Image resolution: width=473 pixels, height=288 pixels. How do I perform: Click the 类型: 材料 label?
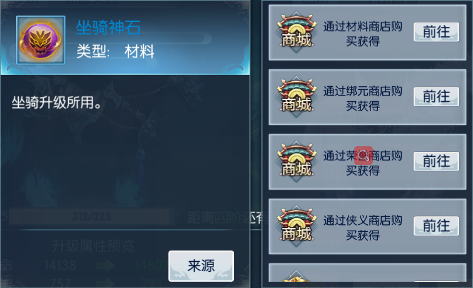point(115,51)
